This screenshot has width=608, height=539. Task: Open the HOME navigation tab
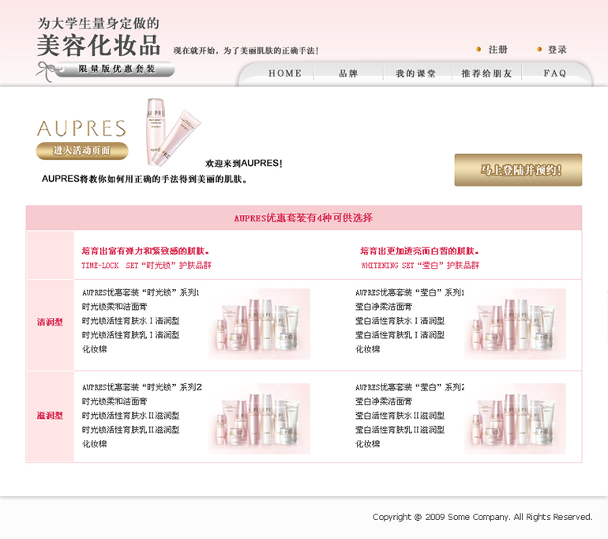click(284, 73)
